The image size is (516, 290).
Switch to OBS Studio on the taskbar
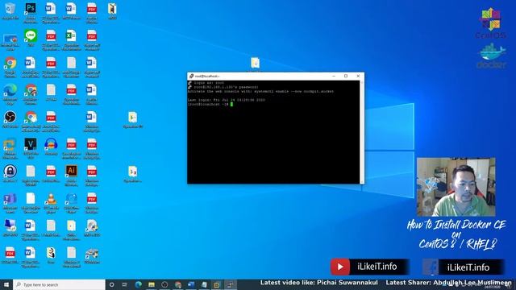click(x=164, y=284)
